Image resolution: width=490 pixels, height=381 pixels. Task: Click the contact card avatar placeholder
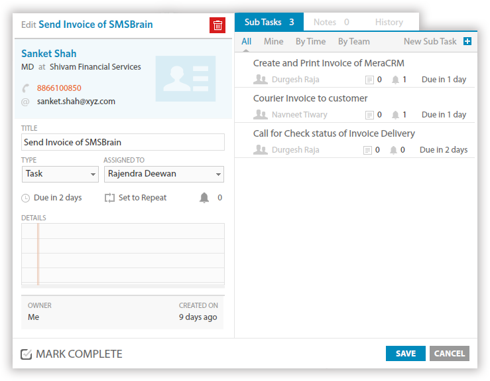tap(185, 78)
